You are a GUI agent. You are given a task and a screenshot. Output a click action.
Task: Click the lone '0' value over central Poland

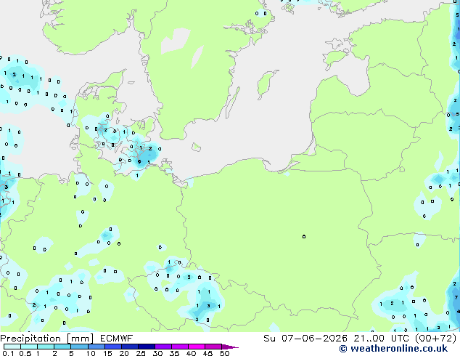point(304,236)
